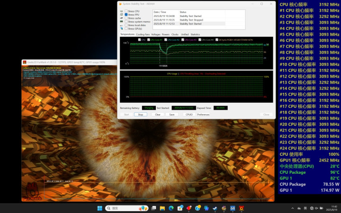Viewport: 341px width, 213px height.
Task: Uncheck the Stress FPU option
Action: pyautogui.click(x=126, y=15)
